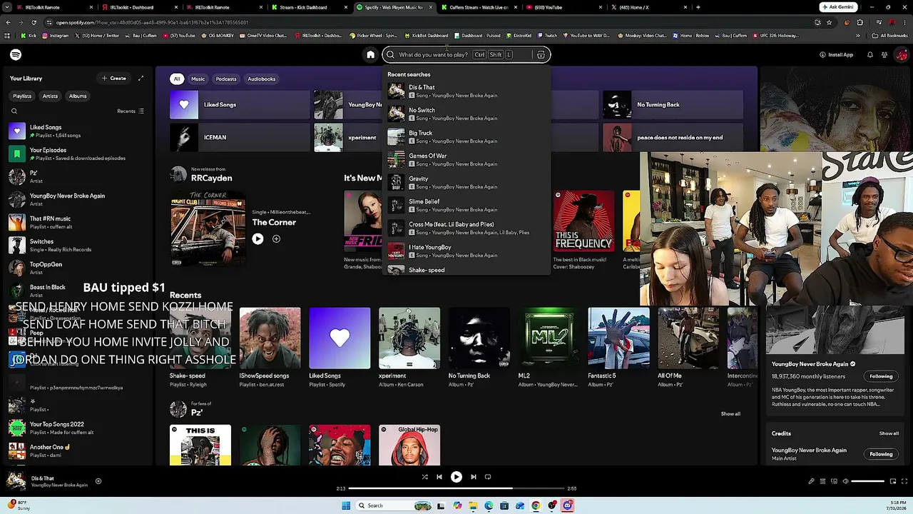Enter full screen player mode

click(904, 481)
